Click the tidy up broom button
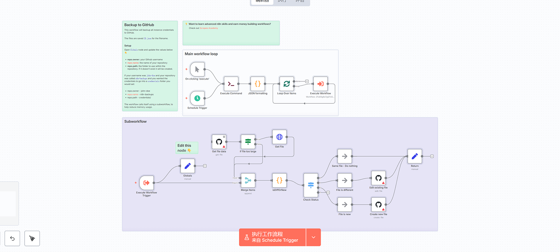The height and width of the screenshot is (252, 560). pyautogui.click(x=32, y=238)
